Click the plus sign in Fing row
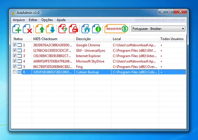The width and height of the screenshot is (198, 140). 161,67
